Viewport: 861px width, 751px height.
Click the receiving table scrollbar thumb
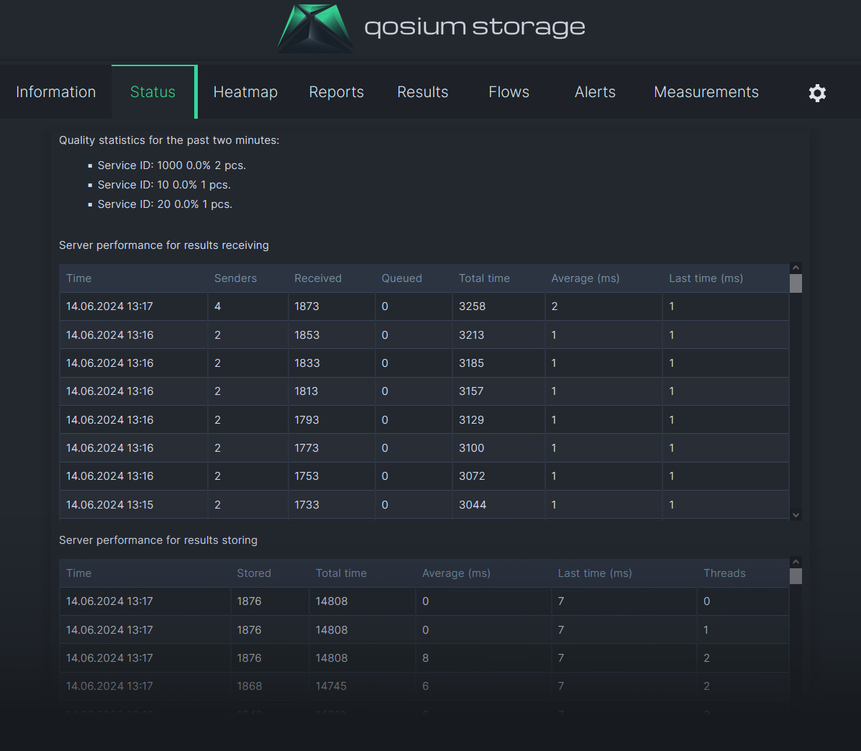[x=796, y=283]
